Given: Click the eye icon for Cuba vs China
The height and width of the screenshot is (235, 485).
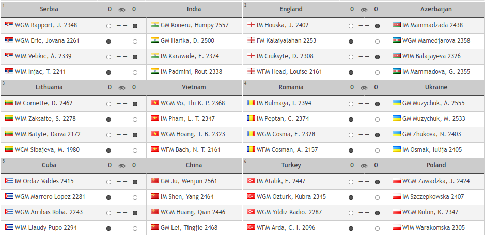Looking at the screenshot, I should pyautogui.click(x=121, y=166).
